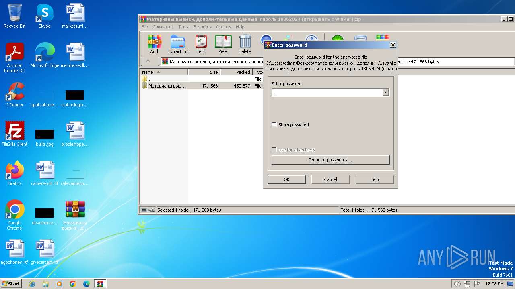
Task: Select the Firefox desktop shortcut
Action: pyautogui.click(x=14, y=173)
